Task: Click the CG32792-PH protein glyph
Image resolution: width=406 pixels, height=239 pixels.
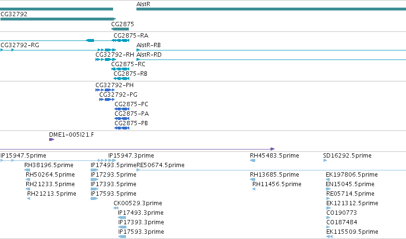Action: coord(105,90)
